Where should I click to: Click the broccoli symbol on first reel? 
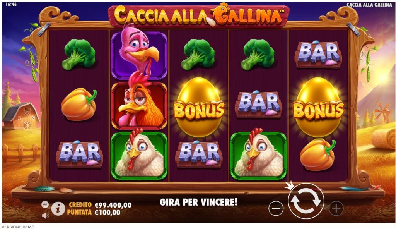79,55
